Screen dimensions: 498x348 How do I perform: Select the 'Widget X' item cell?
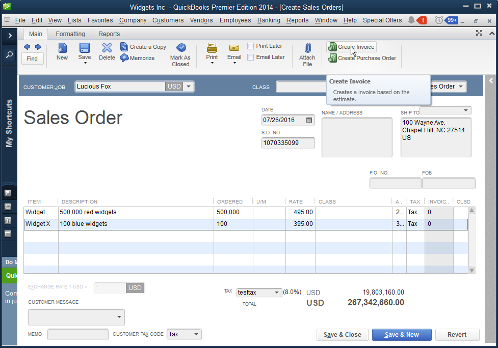tap(41, 224)
